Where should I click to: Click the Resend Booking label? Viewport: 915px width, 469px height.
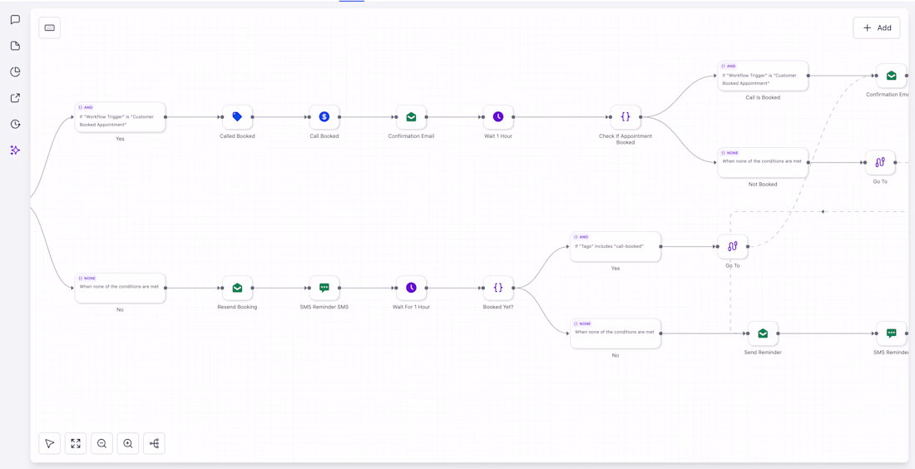[238, 307]
